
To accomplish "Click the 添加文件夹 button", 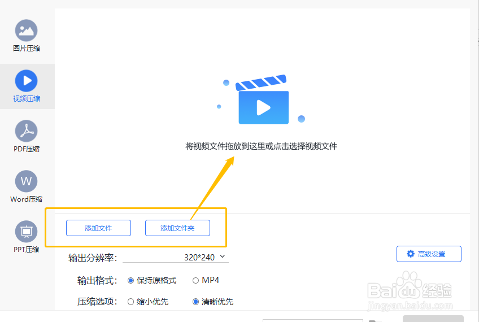I will point(177,228).
